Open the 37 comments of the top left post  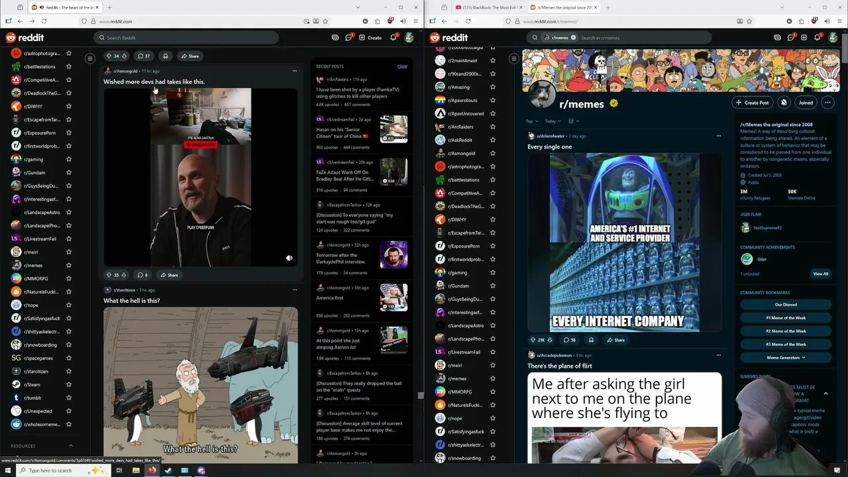[x=143, y=56]
